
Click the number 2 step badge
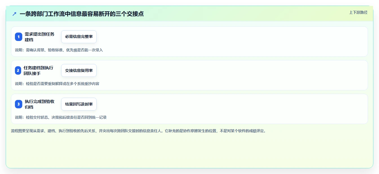pos(18,70)
